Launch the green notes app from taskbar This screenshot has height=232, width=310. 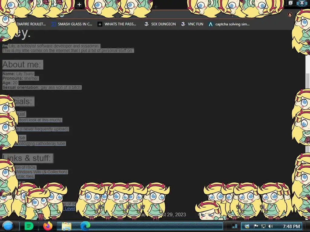click(x=29, y=226)
